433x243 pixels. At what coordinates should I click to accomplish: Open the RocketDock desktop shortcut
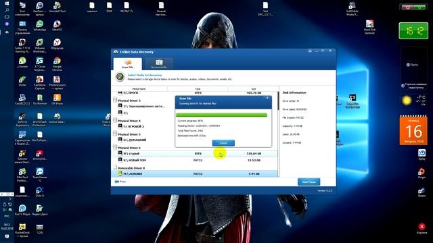(x=22, y=230)
